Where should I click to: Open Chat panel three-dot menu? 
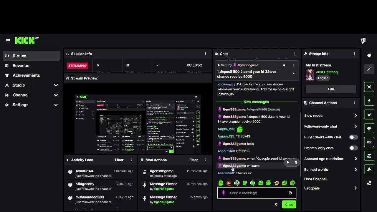point(295,54)
